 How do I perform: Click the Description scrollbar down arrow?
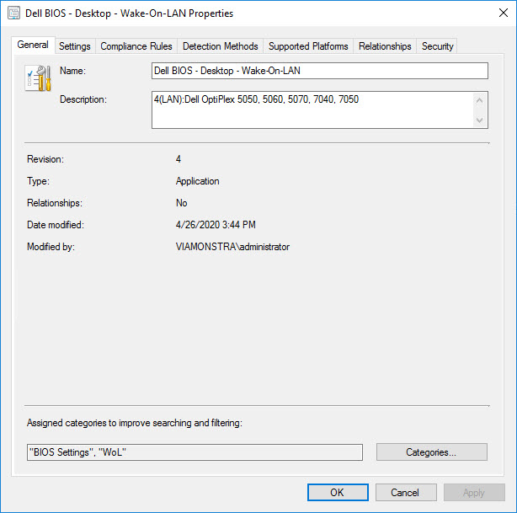coord(481,121)
